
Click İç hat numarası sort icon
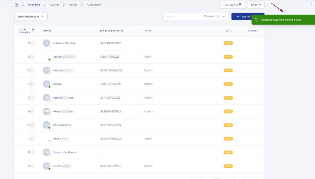(x=33, y=29)
